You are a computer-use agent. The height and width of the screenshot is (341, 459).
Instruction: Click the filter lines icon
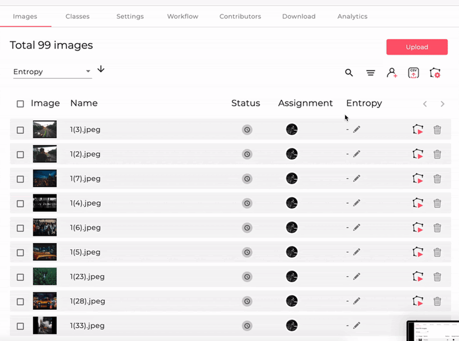point(370,73)
